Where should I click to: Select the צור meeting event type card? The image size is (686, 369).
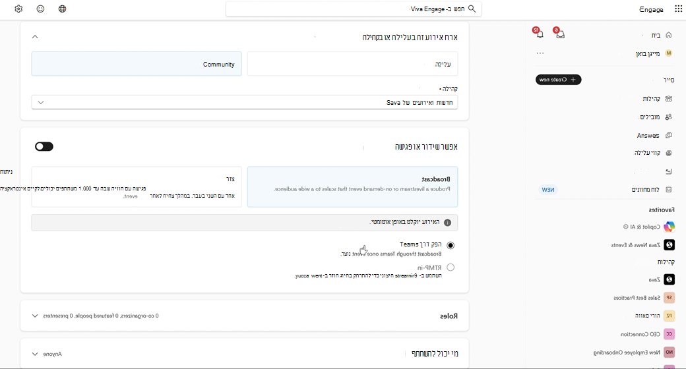pos(137,186)
